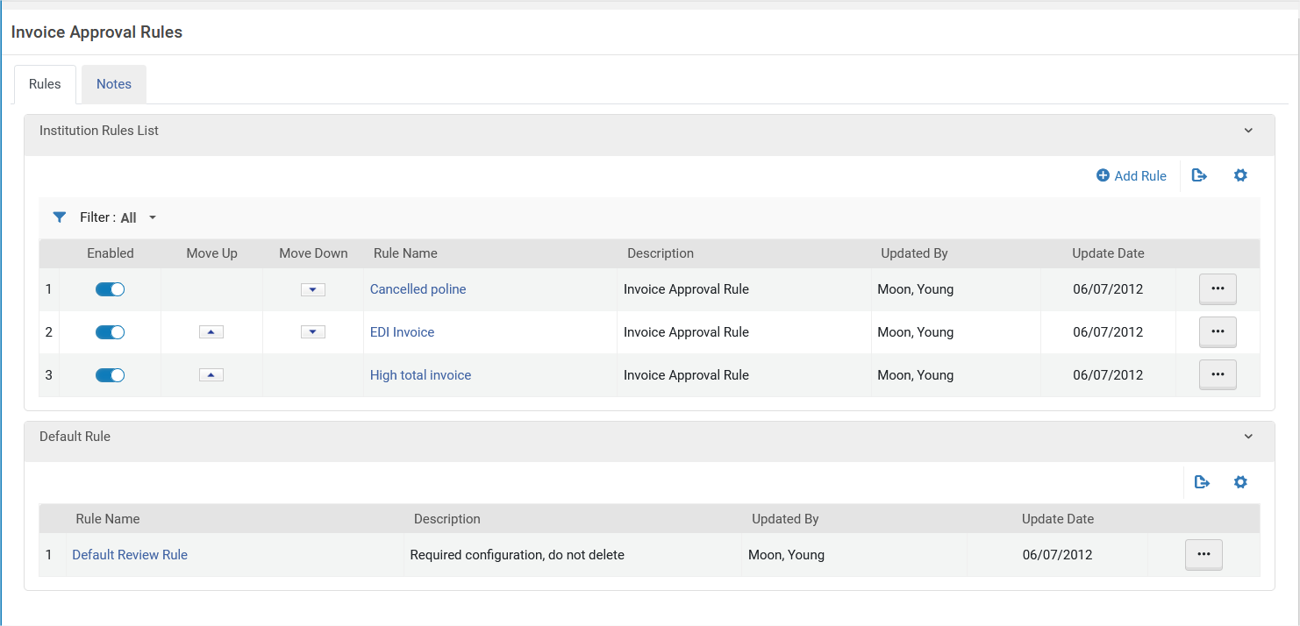Open row actions menu for Cancelled poline
1300x626 pixels.
click(1217, 288)
